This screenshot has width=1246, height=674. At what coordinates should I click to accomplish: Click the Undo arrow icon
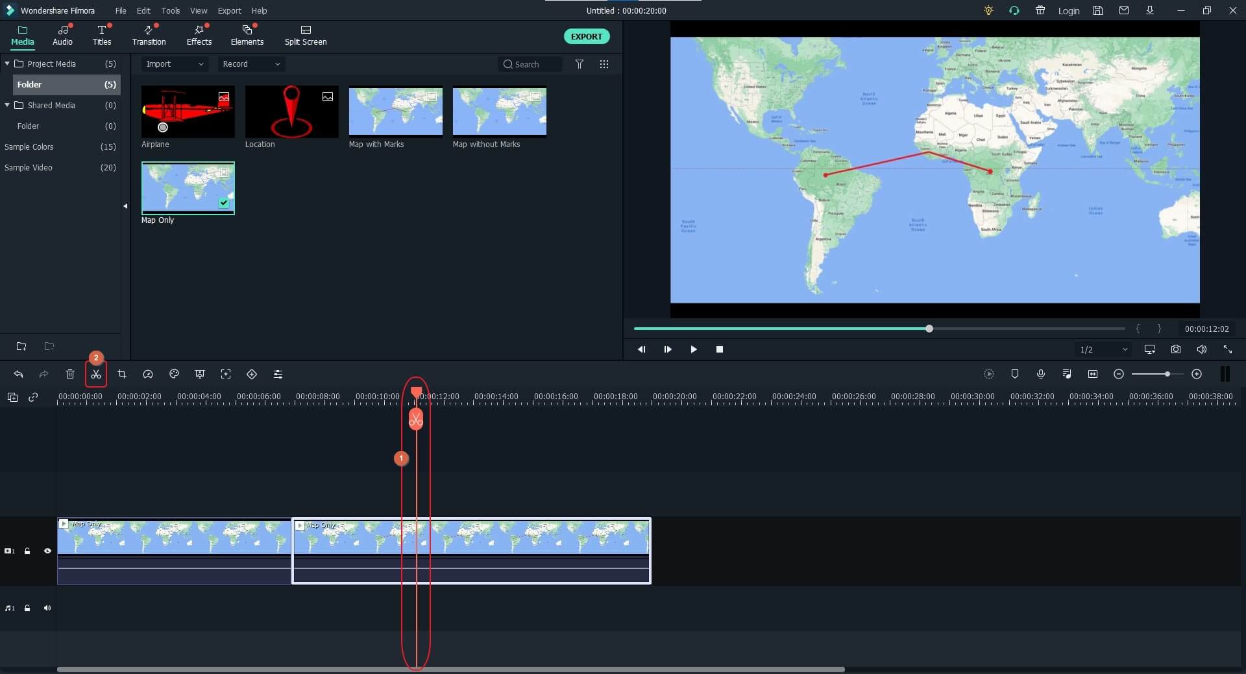coord(18,374)
